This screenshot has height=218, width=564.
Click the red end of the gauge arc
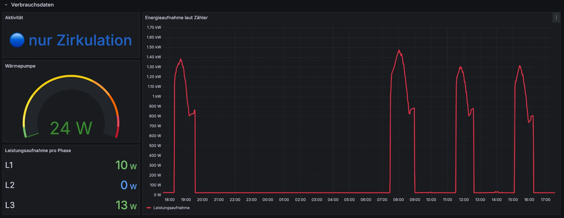[117, 132]
